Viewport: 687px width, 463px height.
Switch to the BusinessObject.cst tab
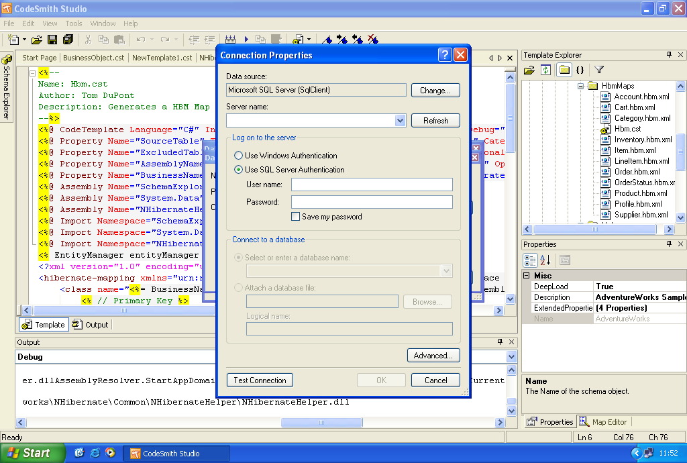click(x=93, y=58)
